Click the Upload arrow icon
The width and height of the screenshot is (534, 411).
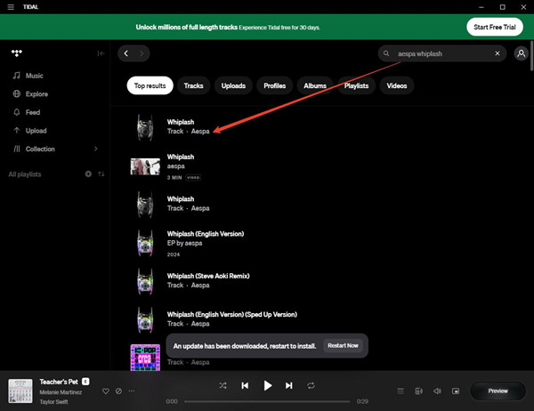tap(17, 131)
